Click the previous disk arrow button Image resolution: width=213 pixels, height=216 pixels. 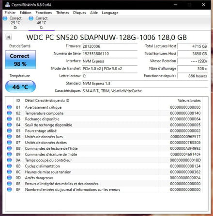[x=9, y=37]
